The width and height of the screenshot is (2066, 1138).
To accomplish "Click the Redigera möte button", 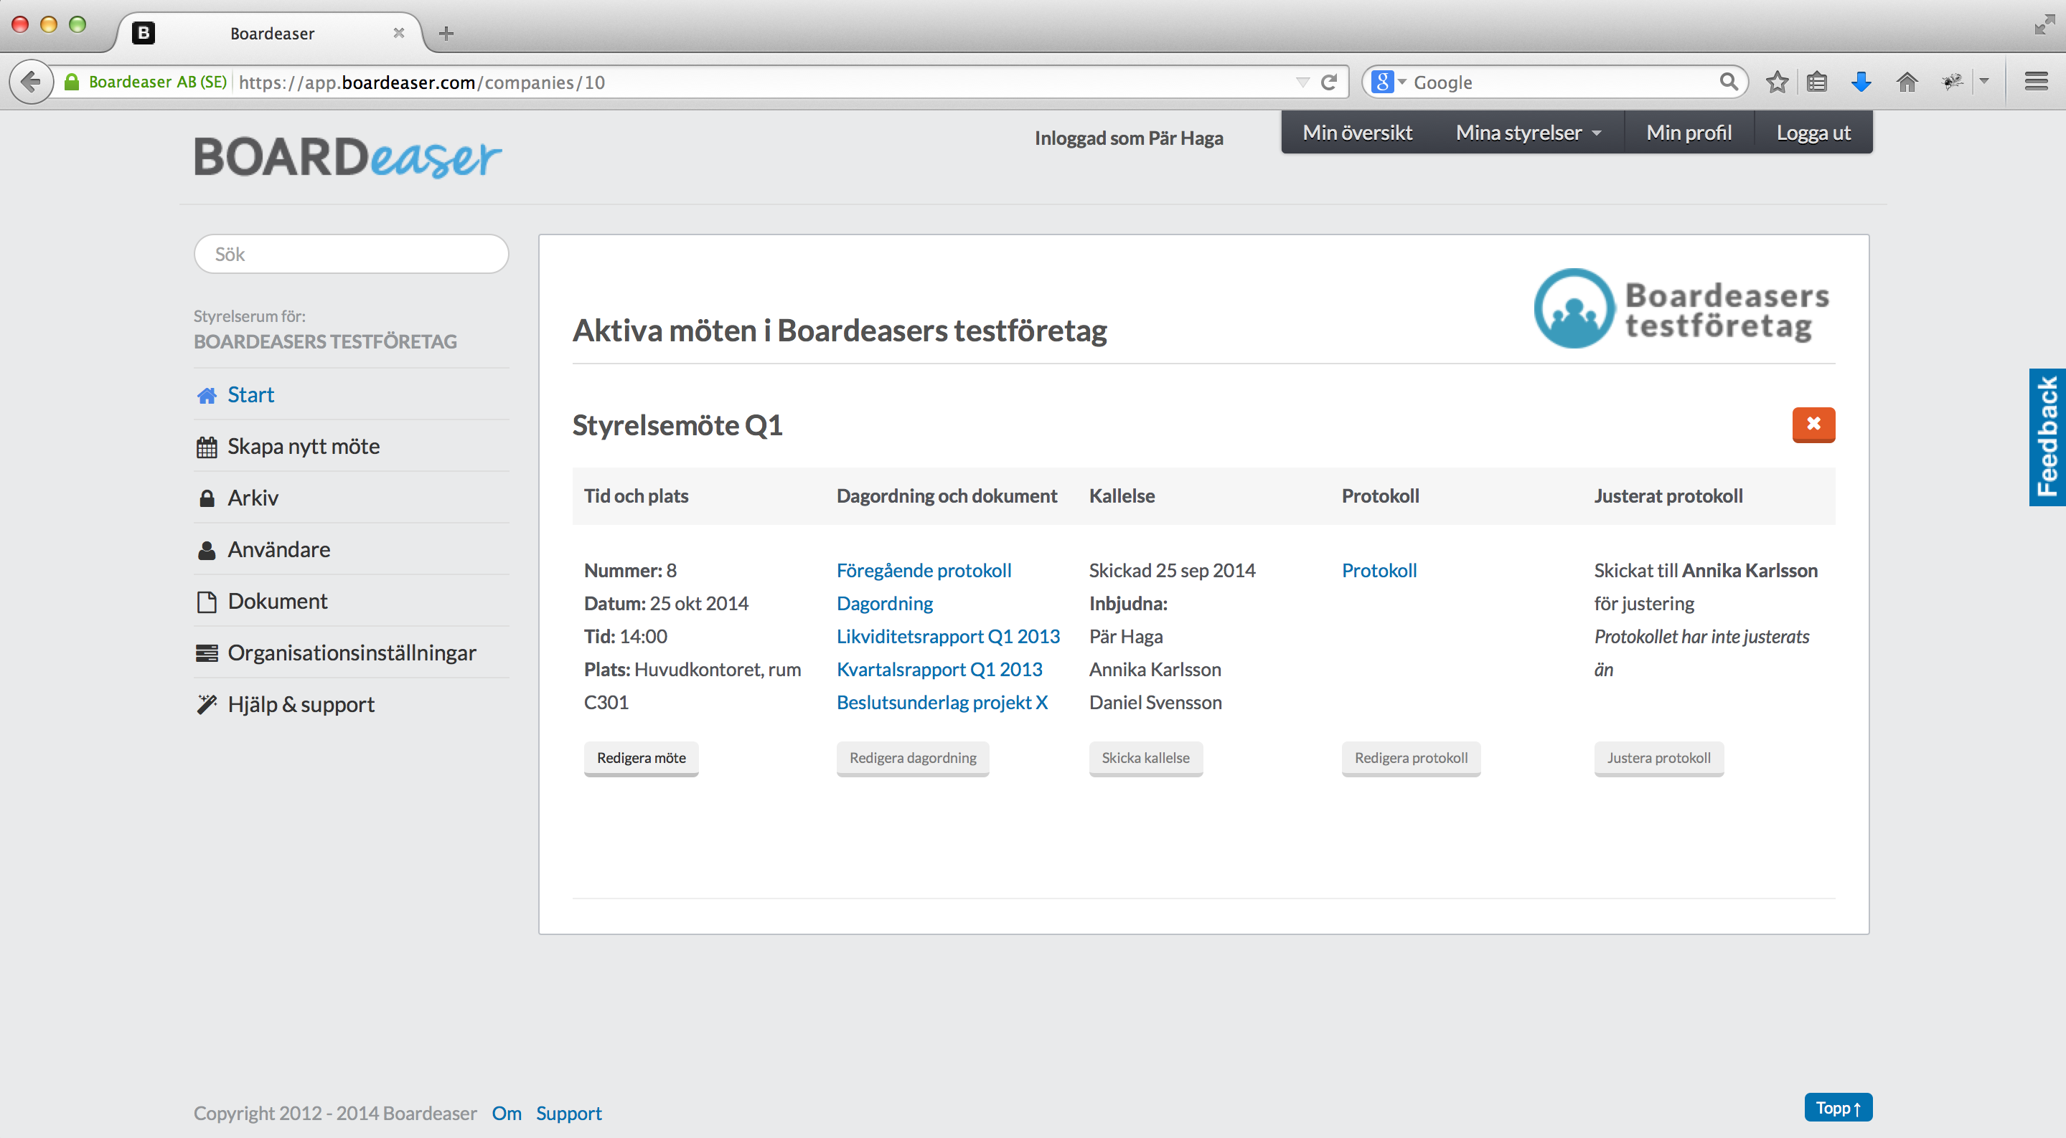I will (x=641, y=758).
